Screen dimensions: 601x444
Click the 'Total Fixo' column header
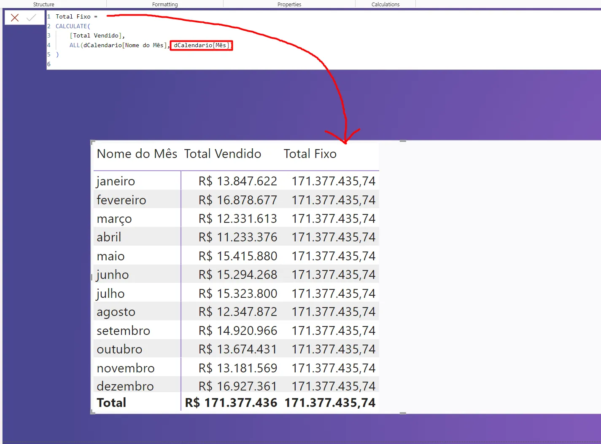click(310, 154)
